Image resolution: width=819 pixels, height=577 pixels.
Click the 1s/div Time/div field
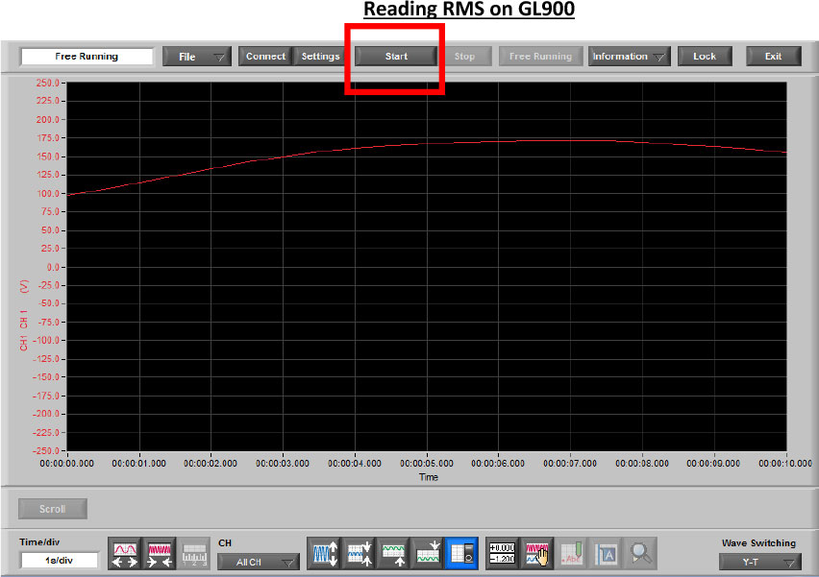pyautogui.click(x=59, y=561)
